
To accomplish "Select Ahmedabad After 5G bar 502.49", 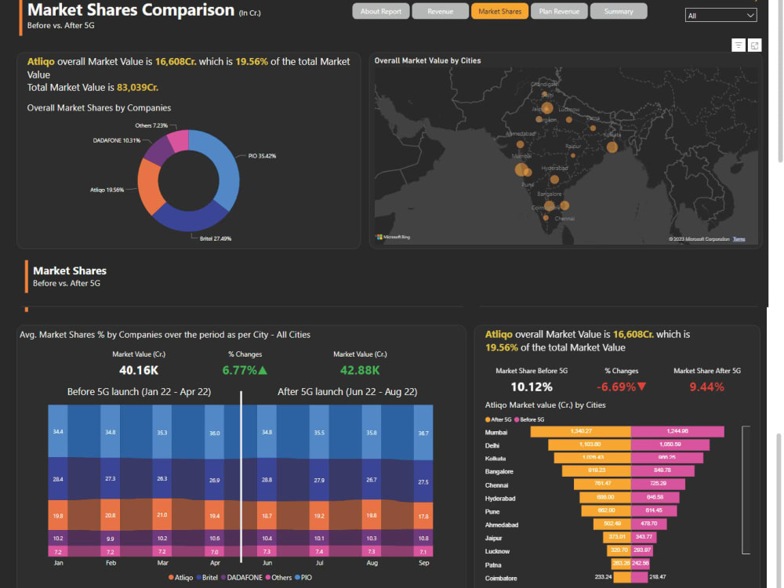I will pos(612,524).
